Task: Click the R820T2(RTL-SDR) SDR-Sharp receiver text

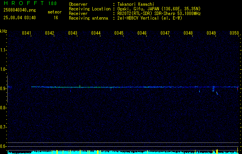Action: (x=159, y=13)
